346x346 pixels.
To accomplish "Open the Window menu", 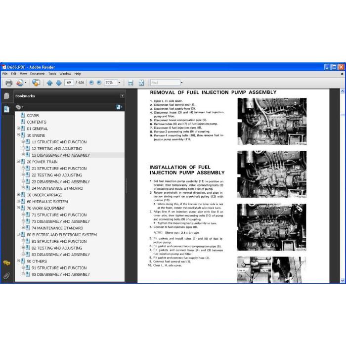I will pos(65,74).
